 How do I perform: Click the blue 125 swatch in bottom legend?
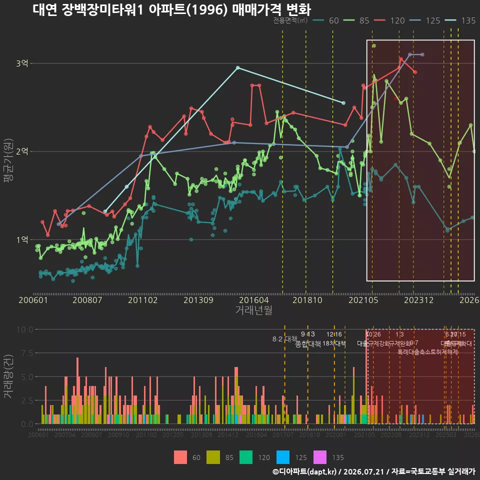[283, 457]
